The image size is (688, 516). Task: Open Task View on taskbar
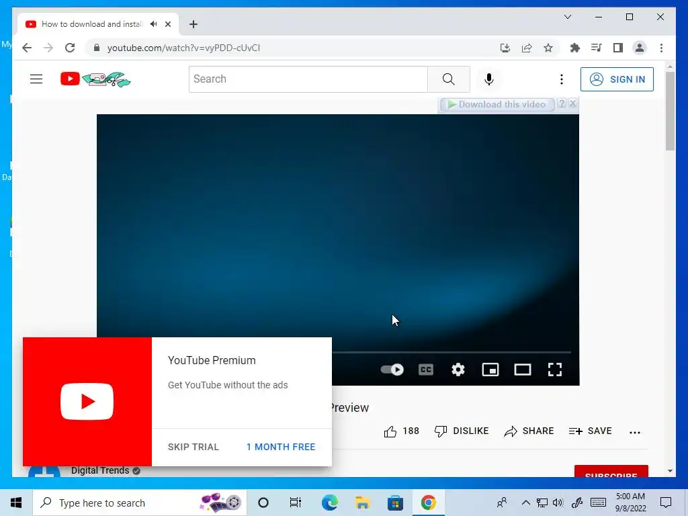tap(296, 503)
